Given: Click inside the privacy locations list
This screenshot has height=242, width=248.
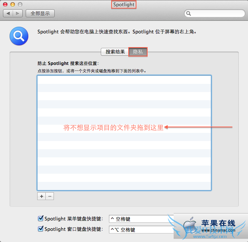Looking at the screenshot, I should 124,133.
